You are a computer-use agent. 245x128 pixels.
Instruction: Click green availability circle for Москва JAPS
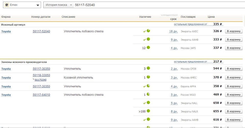148,48
